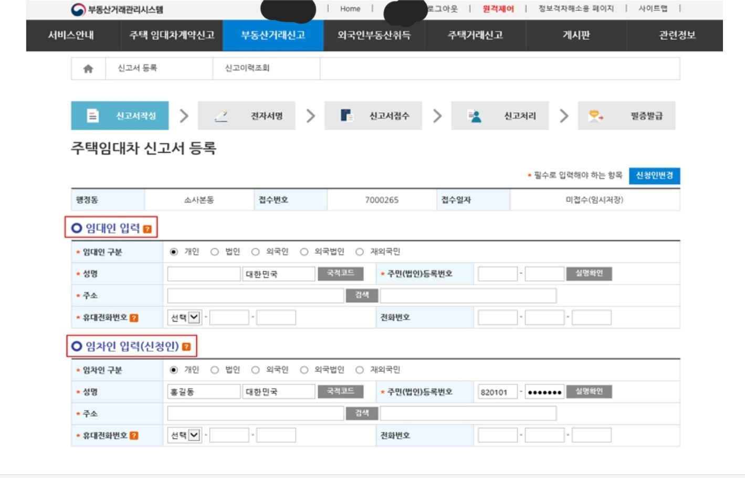Click landlord detailed address field
The height and width of the screenshot is (478, 745).
click(x=468, y=295)
